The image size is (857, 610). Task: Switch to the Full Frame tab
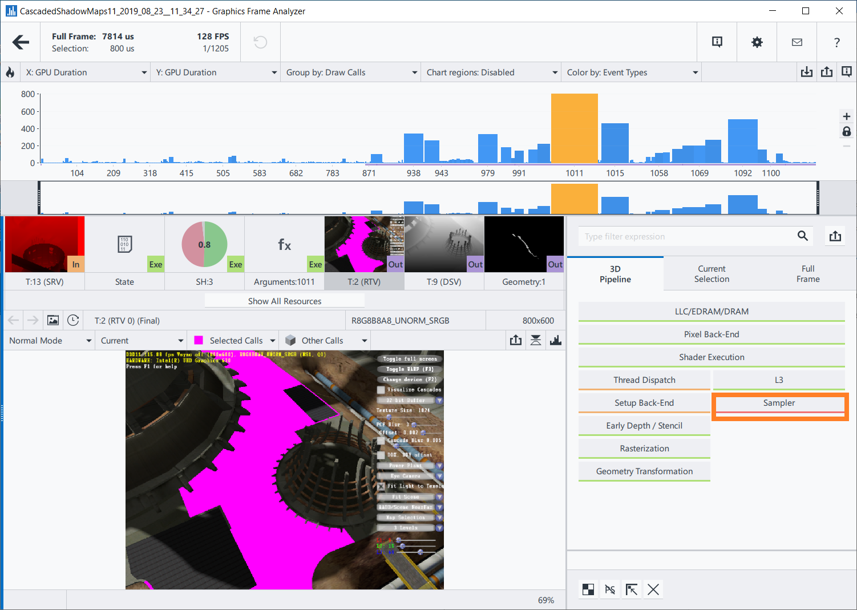(807, 274)
